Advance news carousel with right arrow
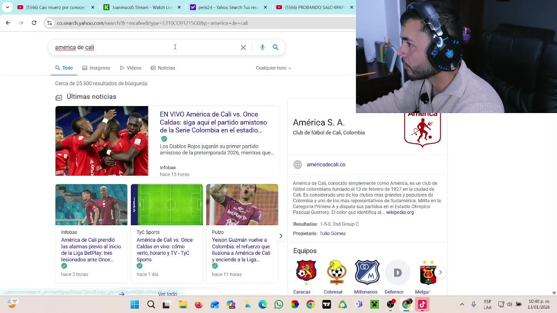The height and width of the screenshot is (313, 557). tap(281, 236)
